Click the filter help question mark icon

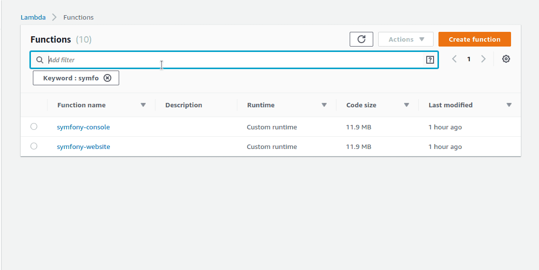tap(430, 60)
